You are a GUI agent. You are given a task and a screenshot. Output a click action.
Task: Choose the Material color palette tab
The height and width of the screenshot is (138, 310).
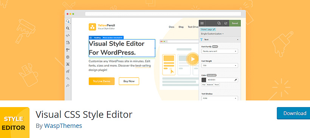click(210, 84)
